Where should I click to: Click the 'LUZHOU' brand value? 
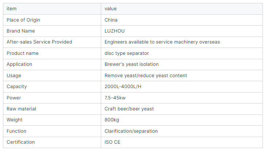[115, 31]
